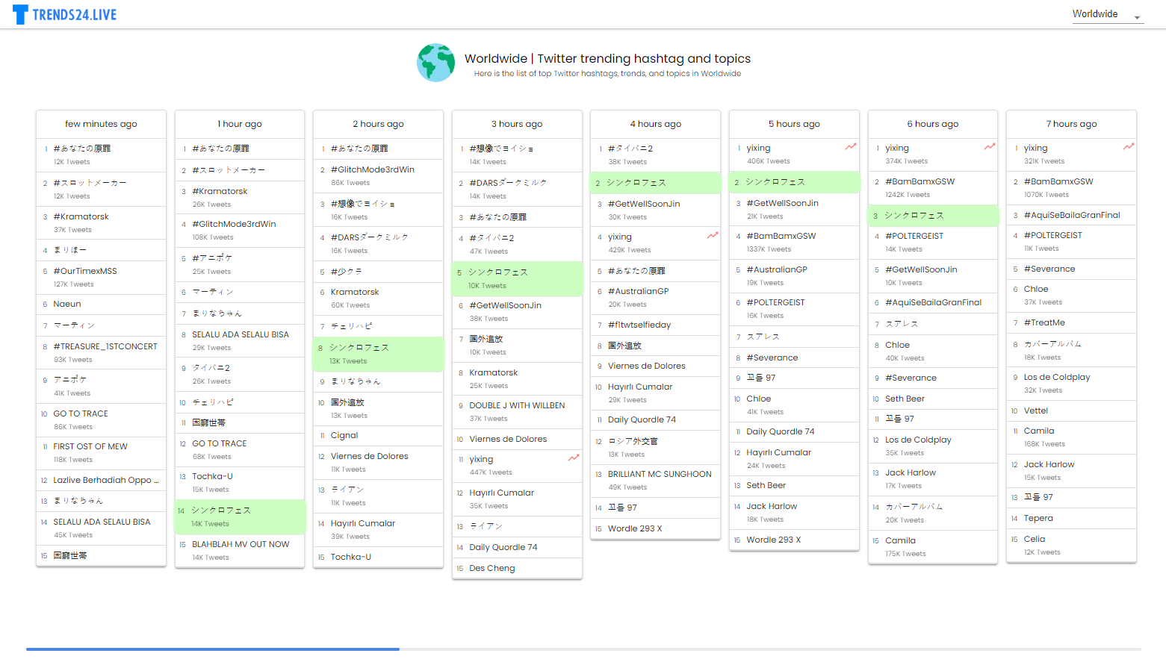
Task: Open #POLTERGEIST in 6 hours ago column
Action: point(914,236)
